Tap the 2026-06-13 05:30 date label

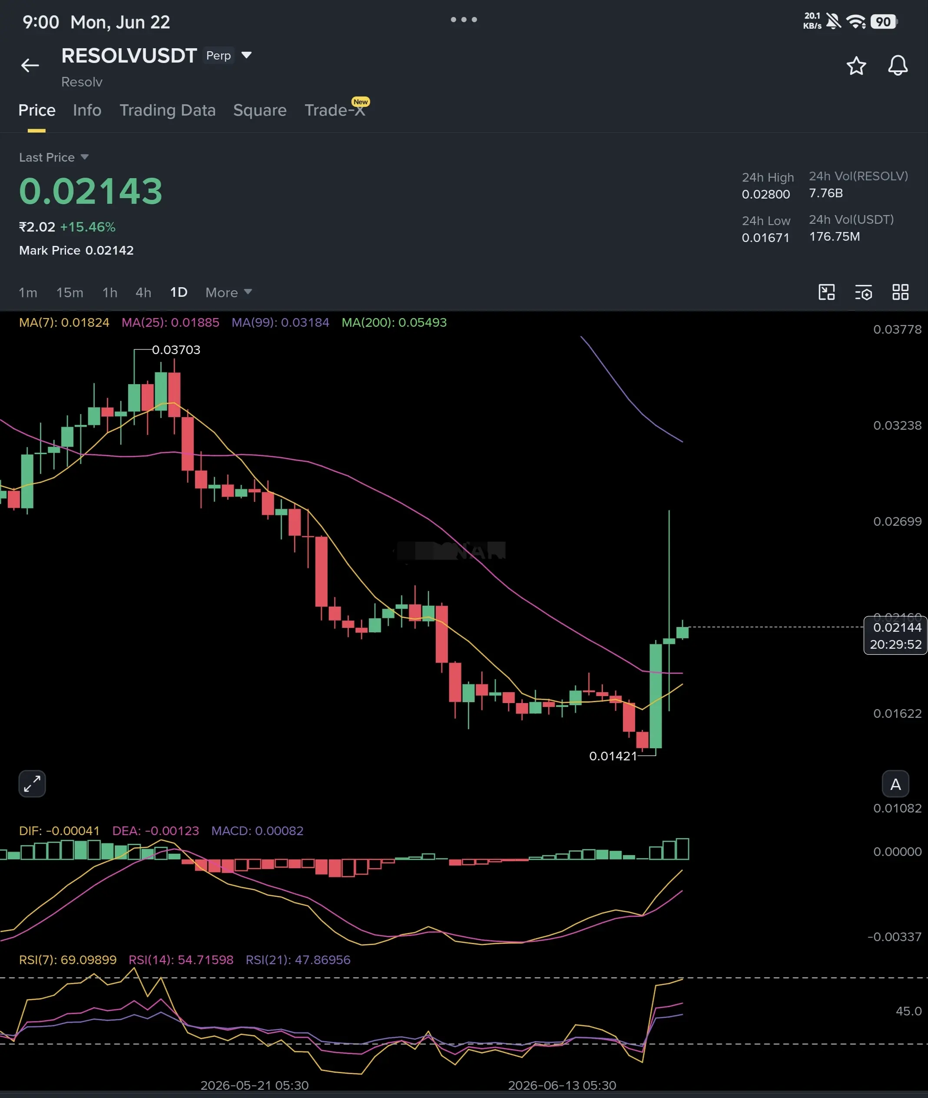(x=562, y=1085)
